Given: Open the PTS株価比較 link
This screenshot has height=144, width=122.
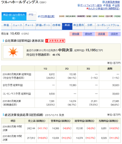Looking at the screenshot, I should pos(48,16).
